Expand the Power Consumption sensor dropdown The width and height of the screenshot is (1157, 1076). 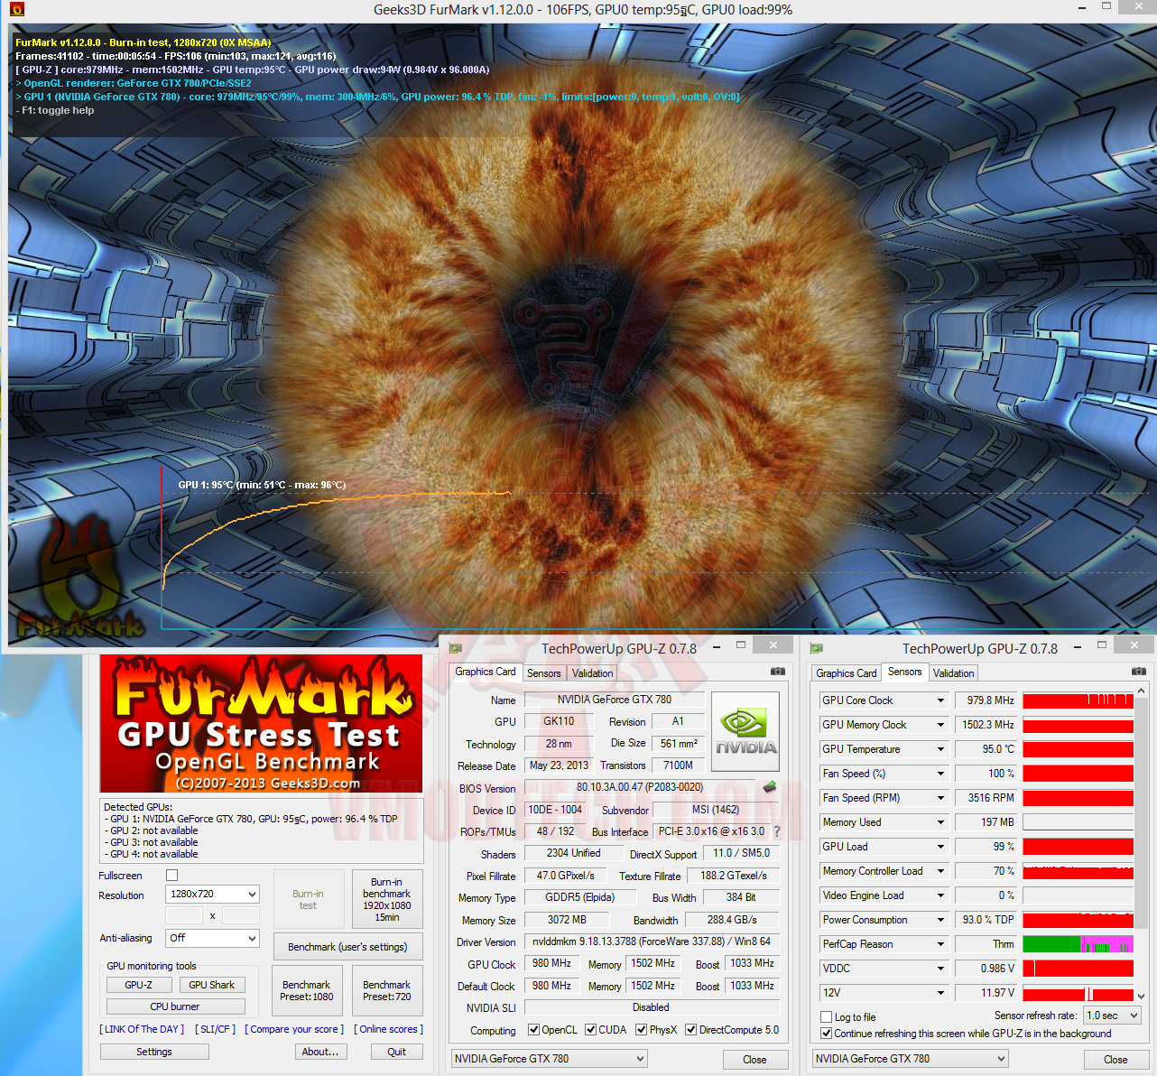940,920
